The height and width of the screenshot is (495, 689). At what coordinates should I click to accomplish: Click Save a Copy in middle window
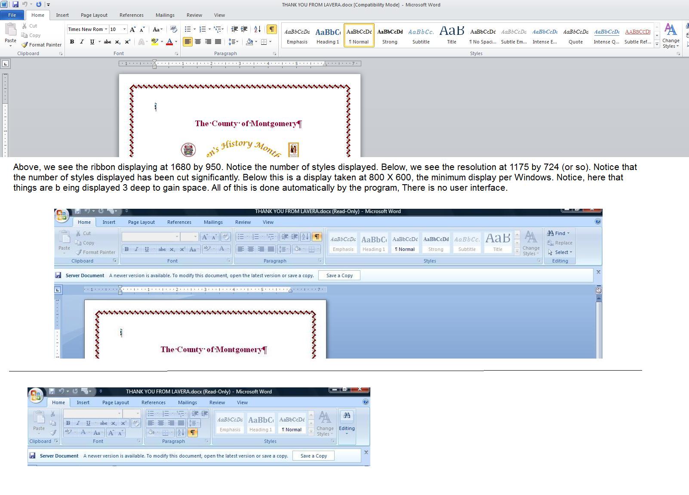click(x=339, y=275)
